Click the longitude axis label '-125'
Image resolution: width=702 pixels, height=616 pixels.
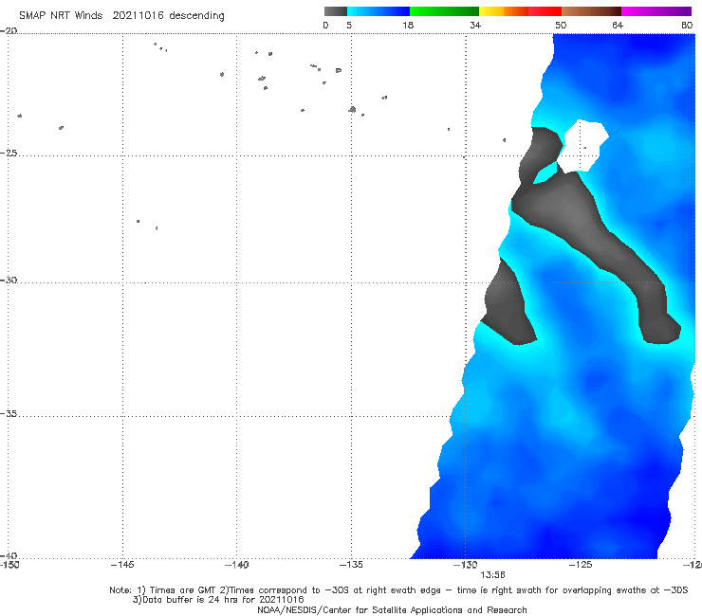[581, 565]
